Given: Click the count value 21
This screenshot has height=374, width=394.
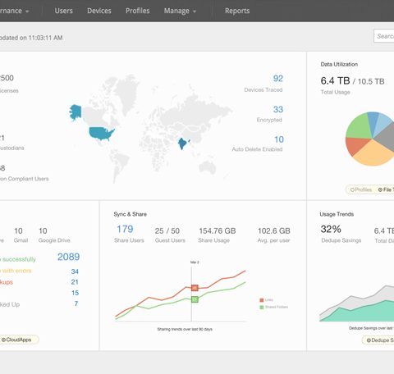Looking at the screenshot, I should 75,282.
